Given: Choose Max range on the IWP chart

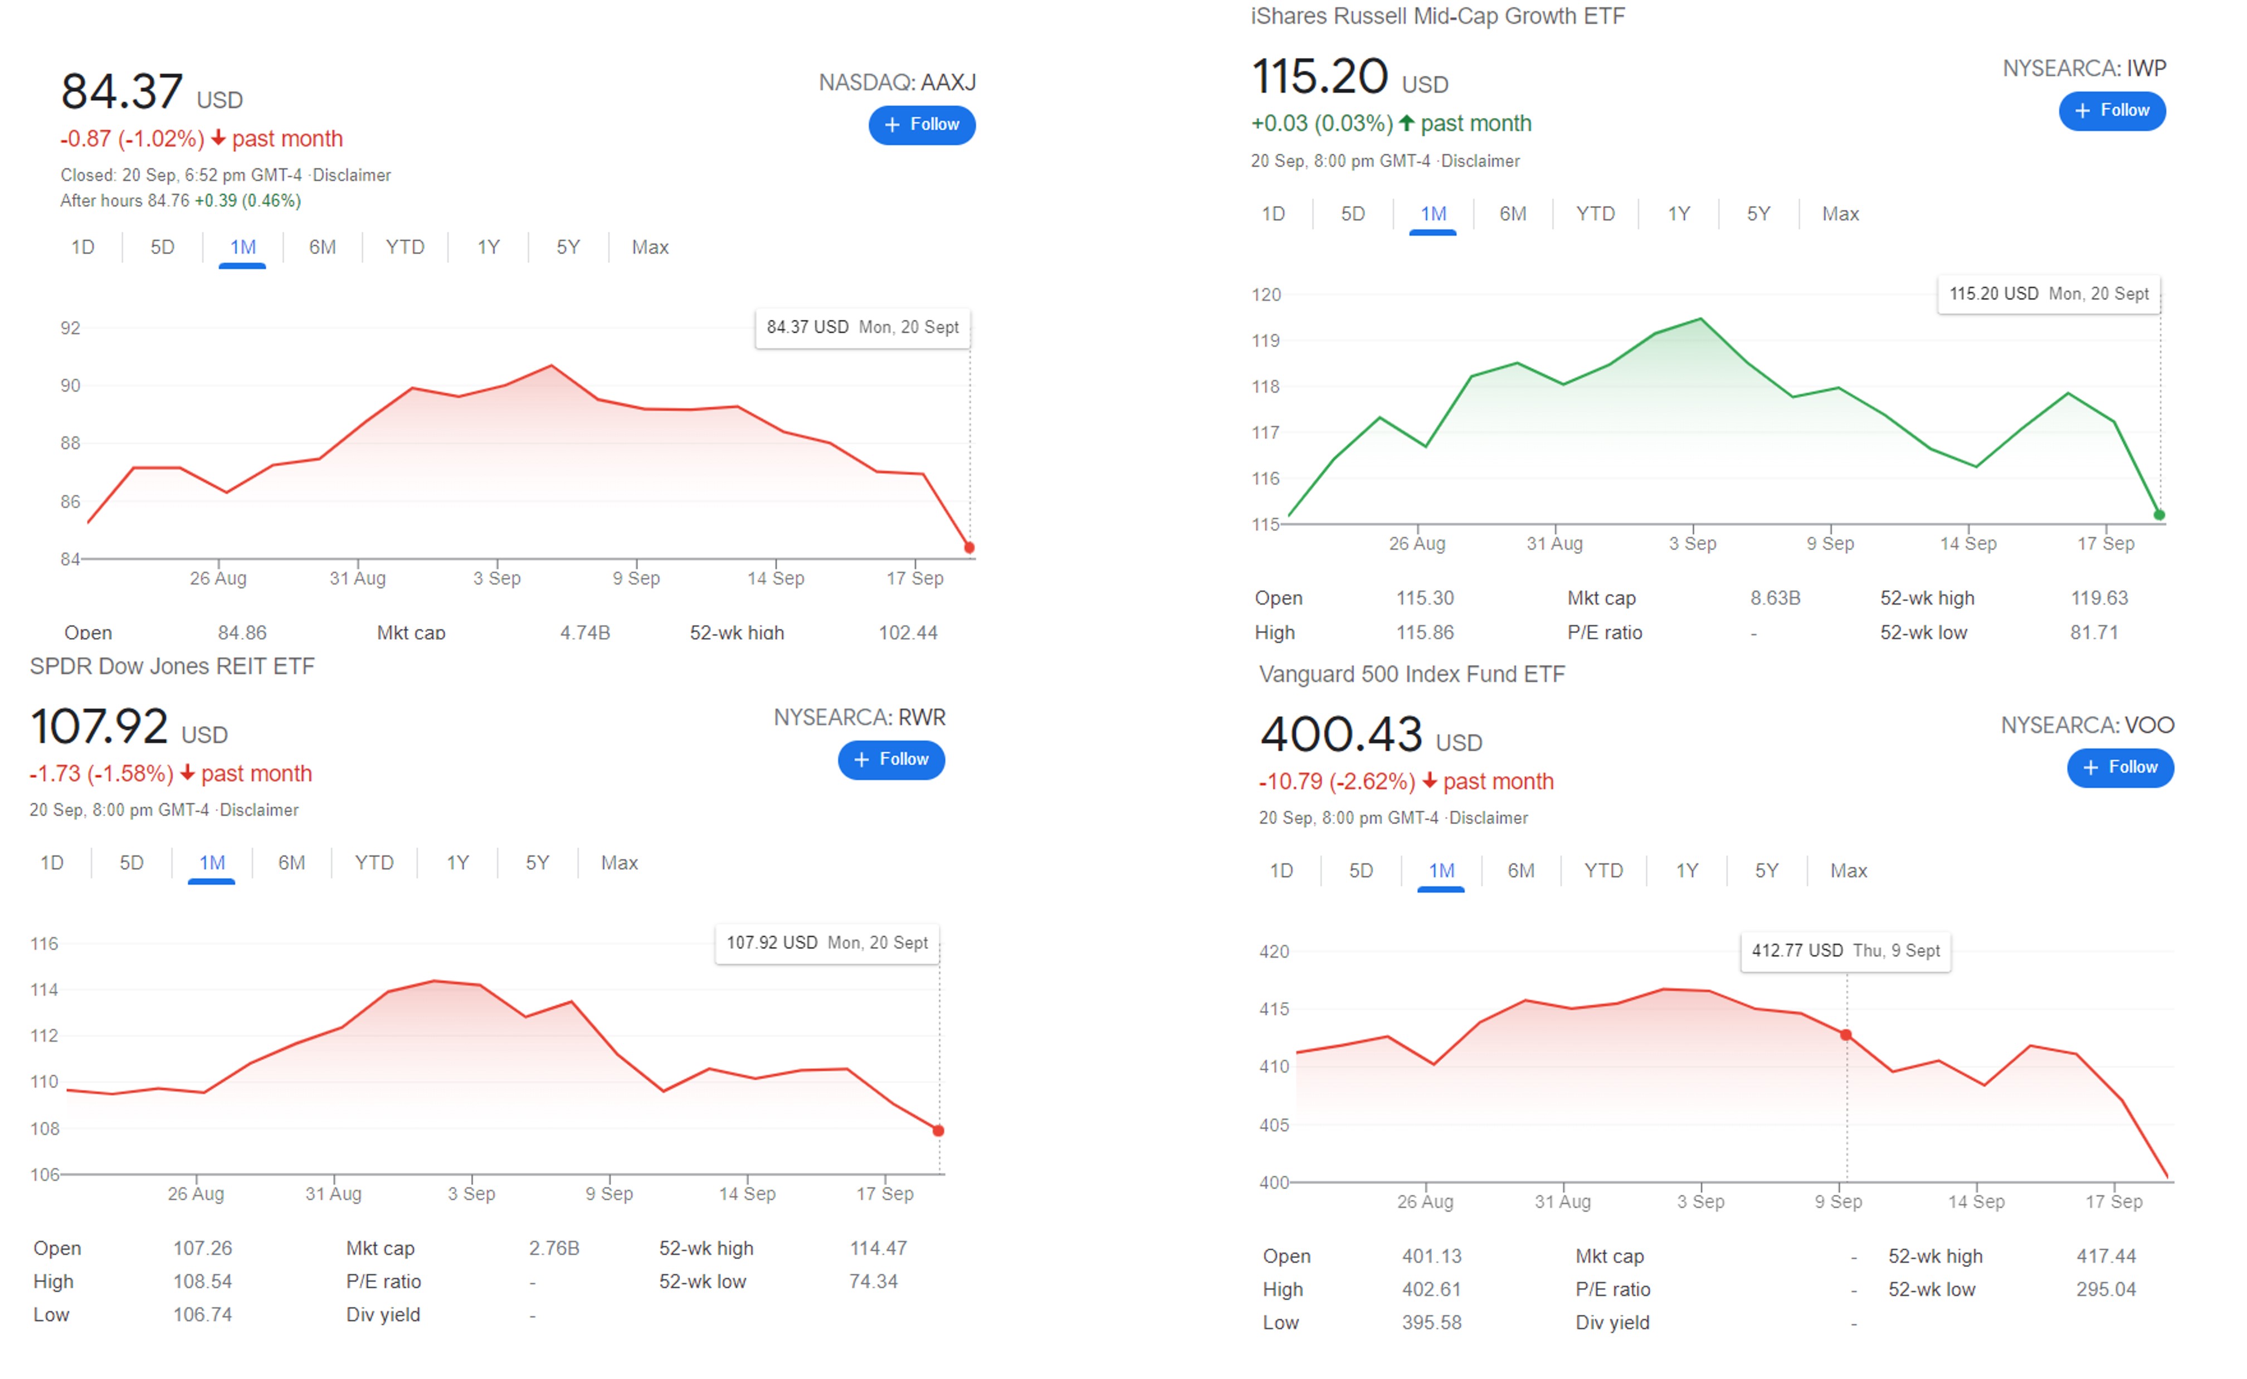Looking at the screenshot, I should 1839,213.
